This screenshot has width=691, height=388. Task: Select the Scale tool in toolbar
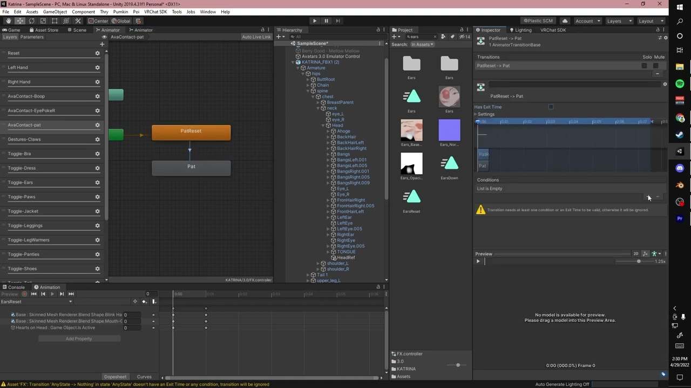43,21
